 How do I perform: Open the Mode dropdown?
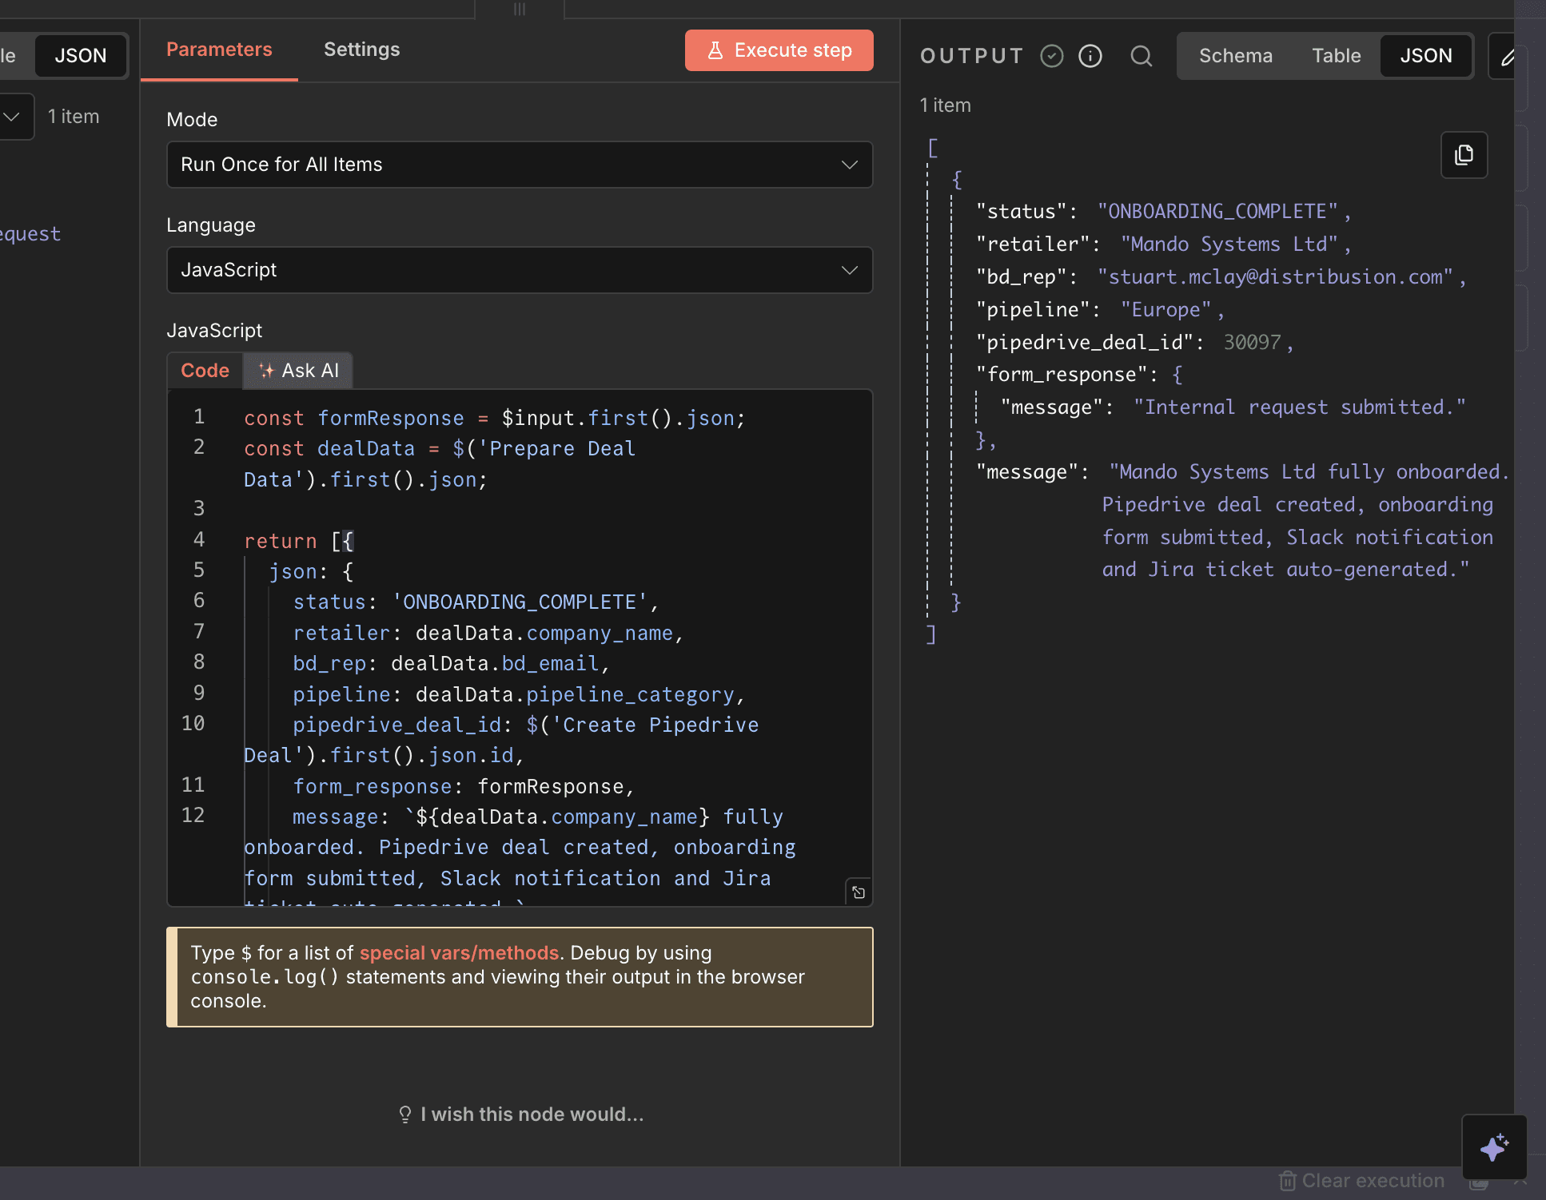520,165
